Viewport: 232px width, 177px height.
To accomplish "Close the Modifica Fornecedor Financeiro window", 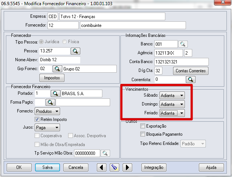I will coord(222,2).
